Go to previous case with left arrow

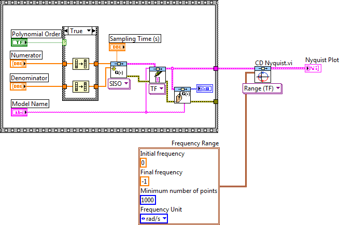point(66,31)
